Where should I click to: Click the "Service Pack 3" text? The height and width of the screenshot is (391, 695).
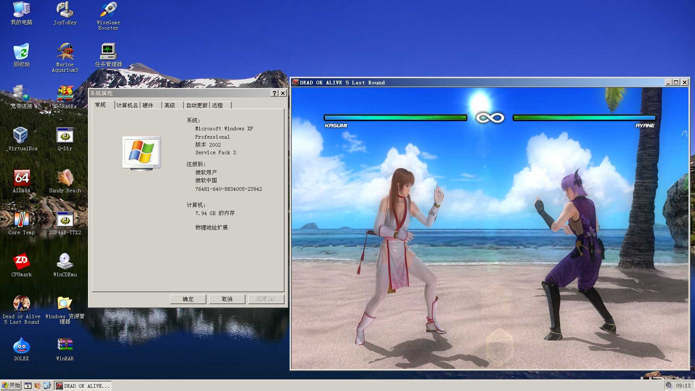pyautogui.click(x=215, y=152)
